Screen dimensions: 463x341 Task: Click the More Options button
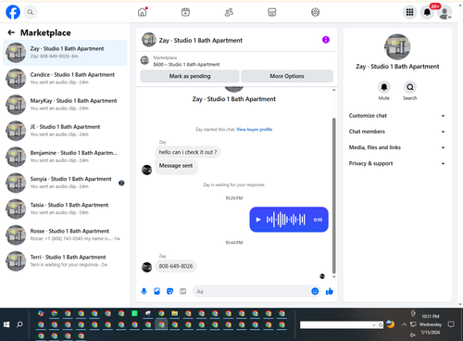287,76
